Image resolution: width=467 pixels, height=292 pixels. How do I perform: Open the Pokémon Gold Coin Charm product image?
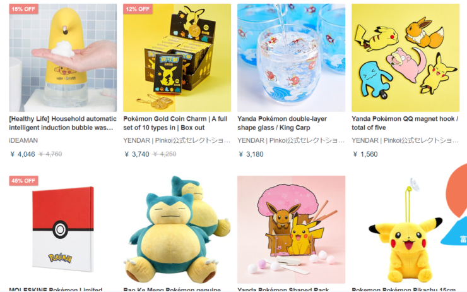pos(177,58)
